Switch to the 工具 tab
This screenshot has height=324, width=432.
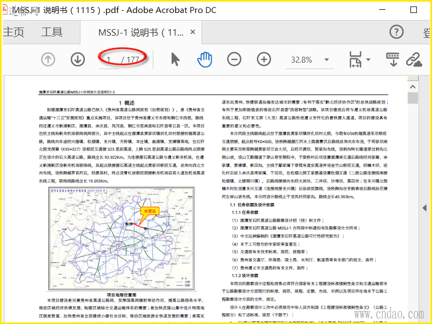point(52,32)
